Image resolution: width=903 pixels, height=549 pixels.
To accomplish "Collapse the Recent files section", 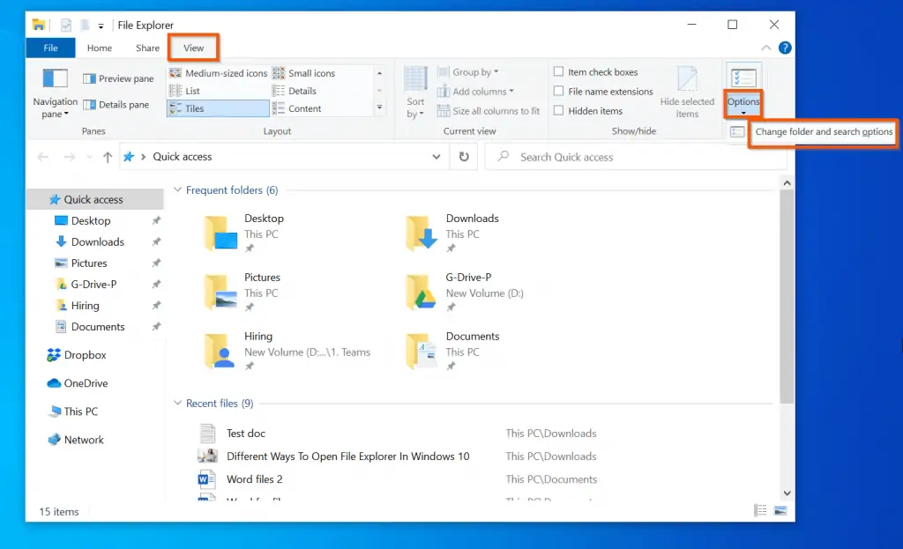I will tap(177, 404).
